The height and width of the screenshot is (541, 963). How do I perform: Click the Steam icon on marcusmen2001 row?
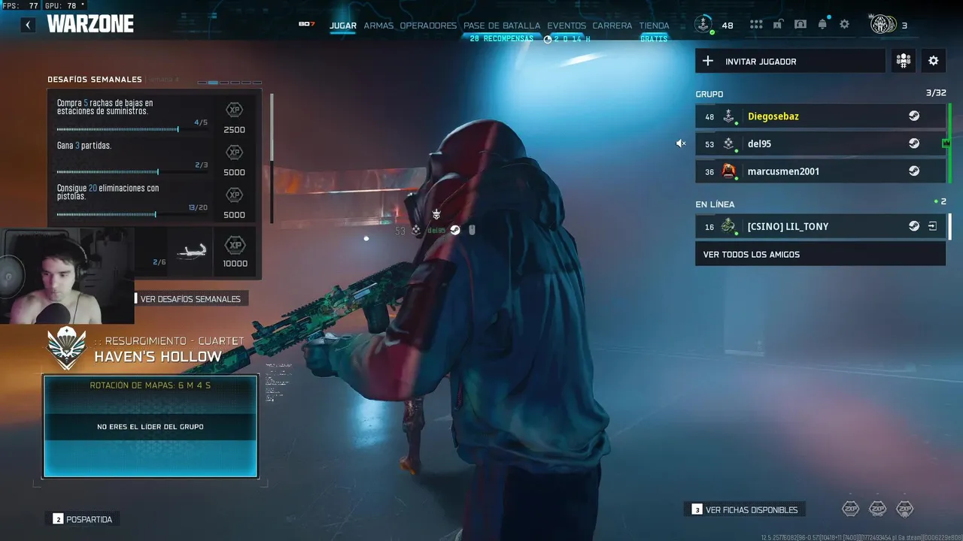click(x=914, y=171)
